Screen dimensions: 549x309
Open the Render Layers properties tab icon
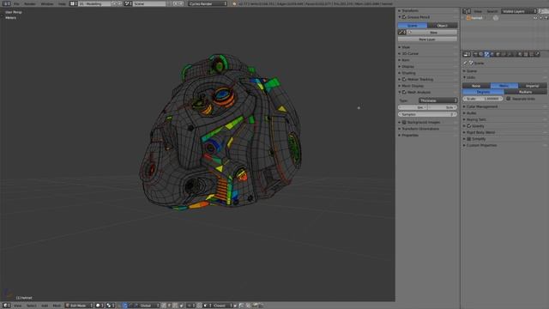coord(481,54)
